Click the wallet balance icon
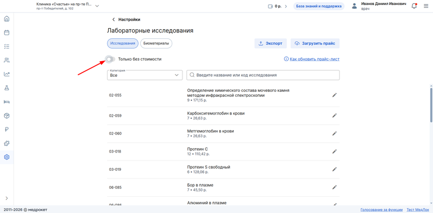Image resolution: width=433 pixels, height=213 pixels. [270, 6]
